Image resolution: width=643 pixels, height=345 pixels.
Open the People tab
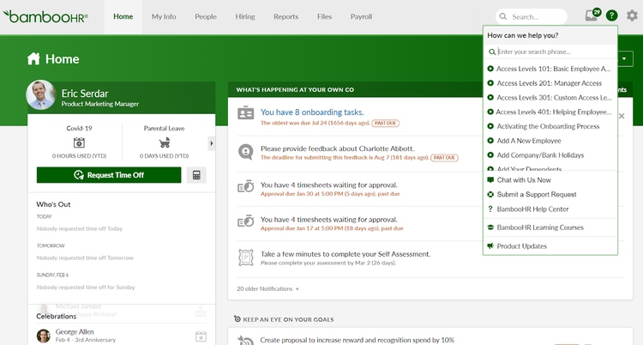coord(206,16)
